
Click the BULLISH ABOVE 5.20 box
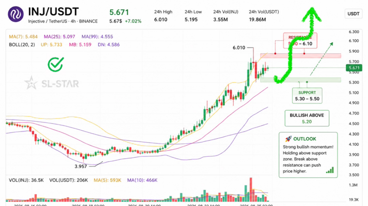click(x=307, y=118)
